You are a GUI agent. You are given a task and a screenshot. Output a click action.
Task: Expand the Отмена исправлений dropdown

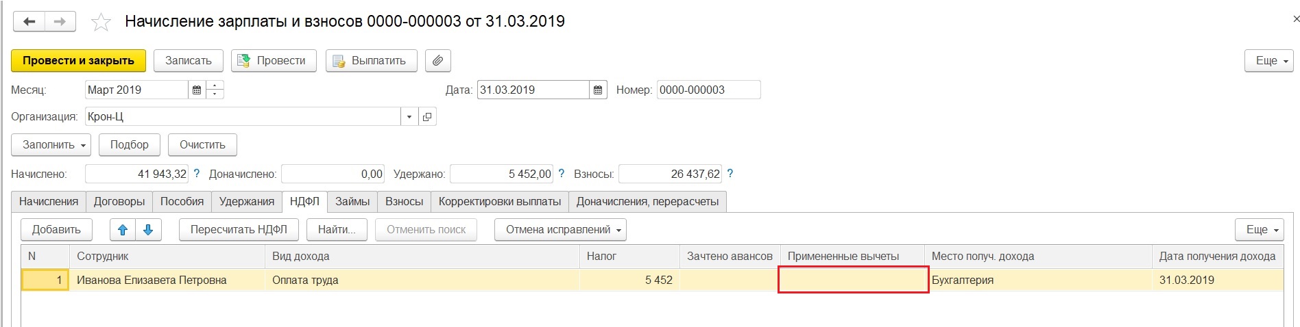pyautogui.click(x=559, y=230)
